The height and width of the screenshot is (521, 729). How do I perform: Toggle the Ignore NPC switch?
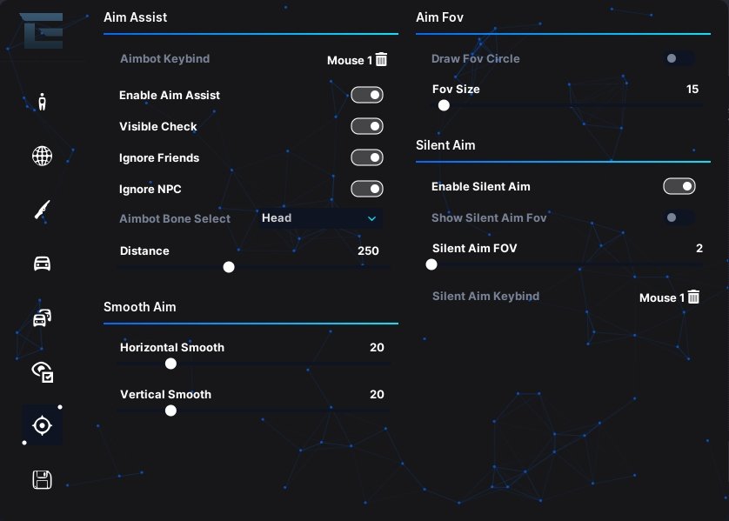367,189
